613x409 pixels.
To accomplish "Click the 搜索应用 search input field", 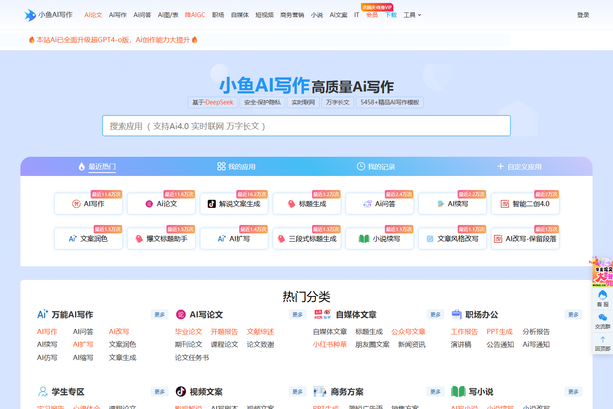I will tap(306, 126).
